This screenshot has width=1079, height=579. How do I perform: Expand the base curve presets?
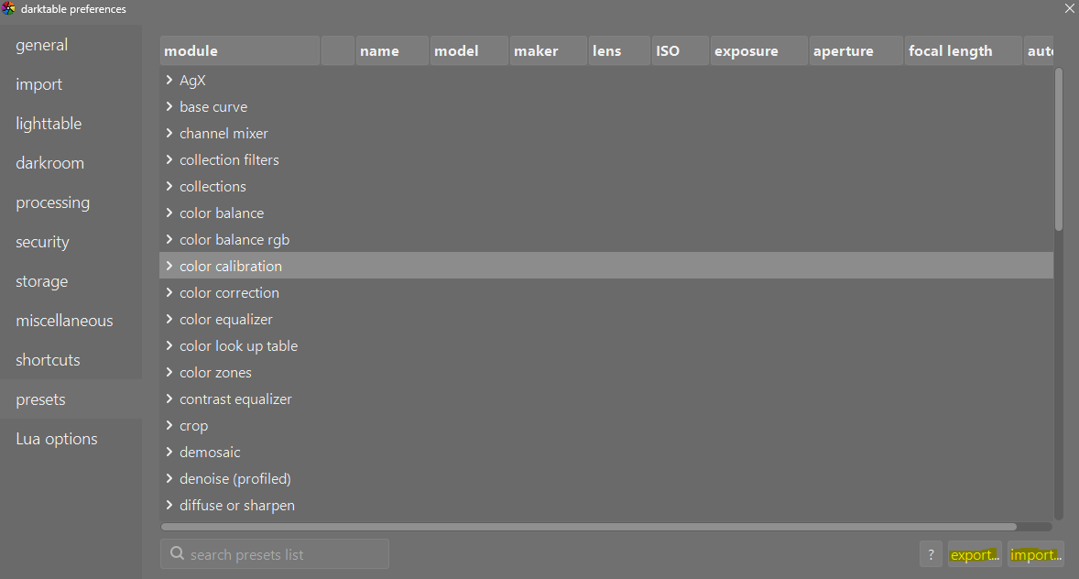[x=169, y=106]
